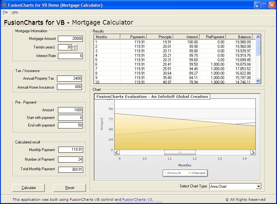Image resolution: width=277 pixels, height=204 pixels.
Task: Click balance value 19,980.09
Action: click(x=243, y=42)
